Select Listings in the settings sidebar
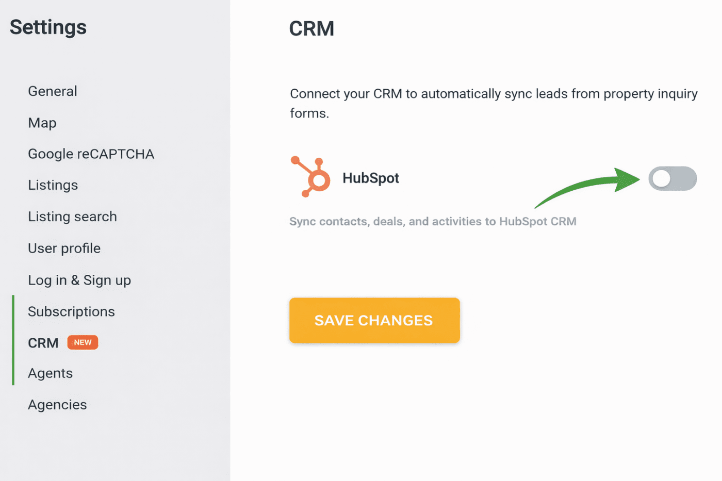This screenshot has height=481, width=722. (53, 185)
